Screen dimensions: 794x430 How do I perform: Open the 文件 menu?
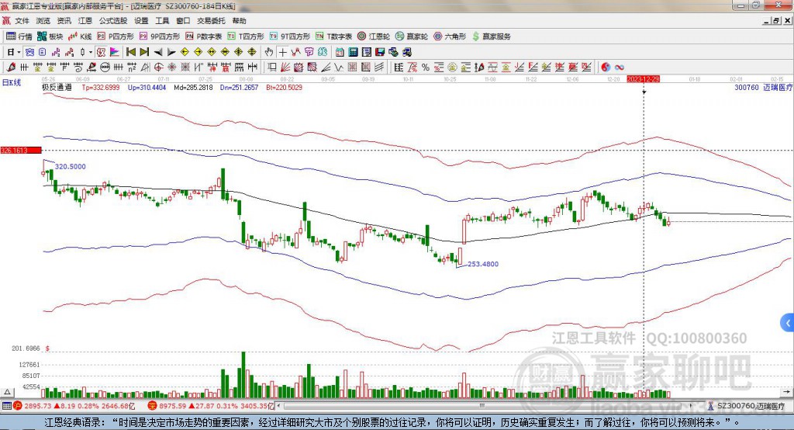tap(22, 21)
